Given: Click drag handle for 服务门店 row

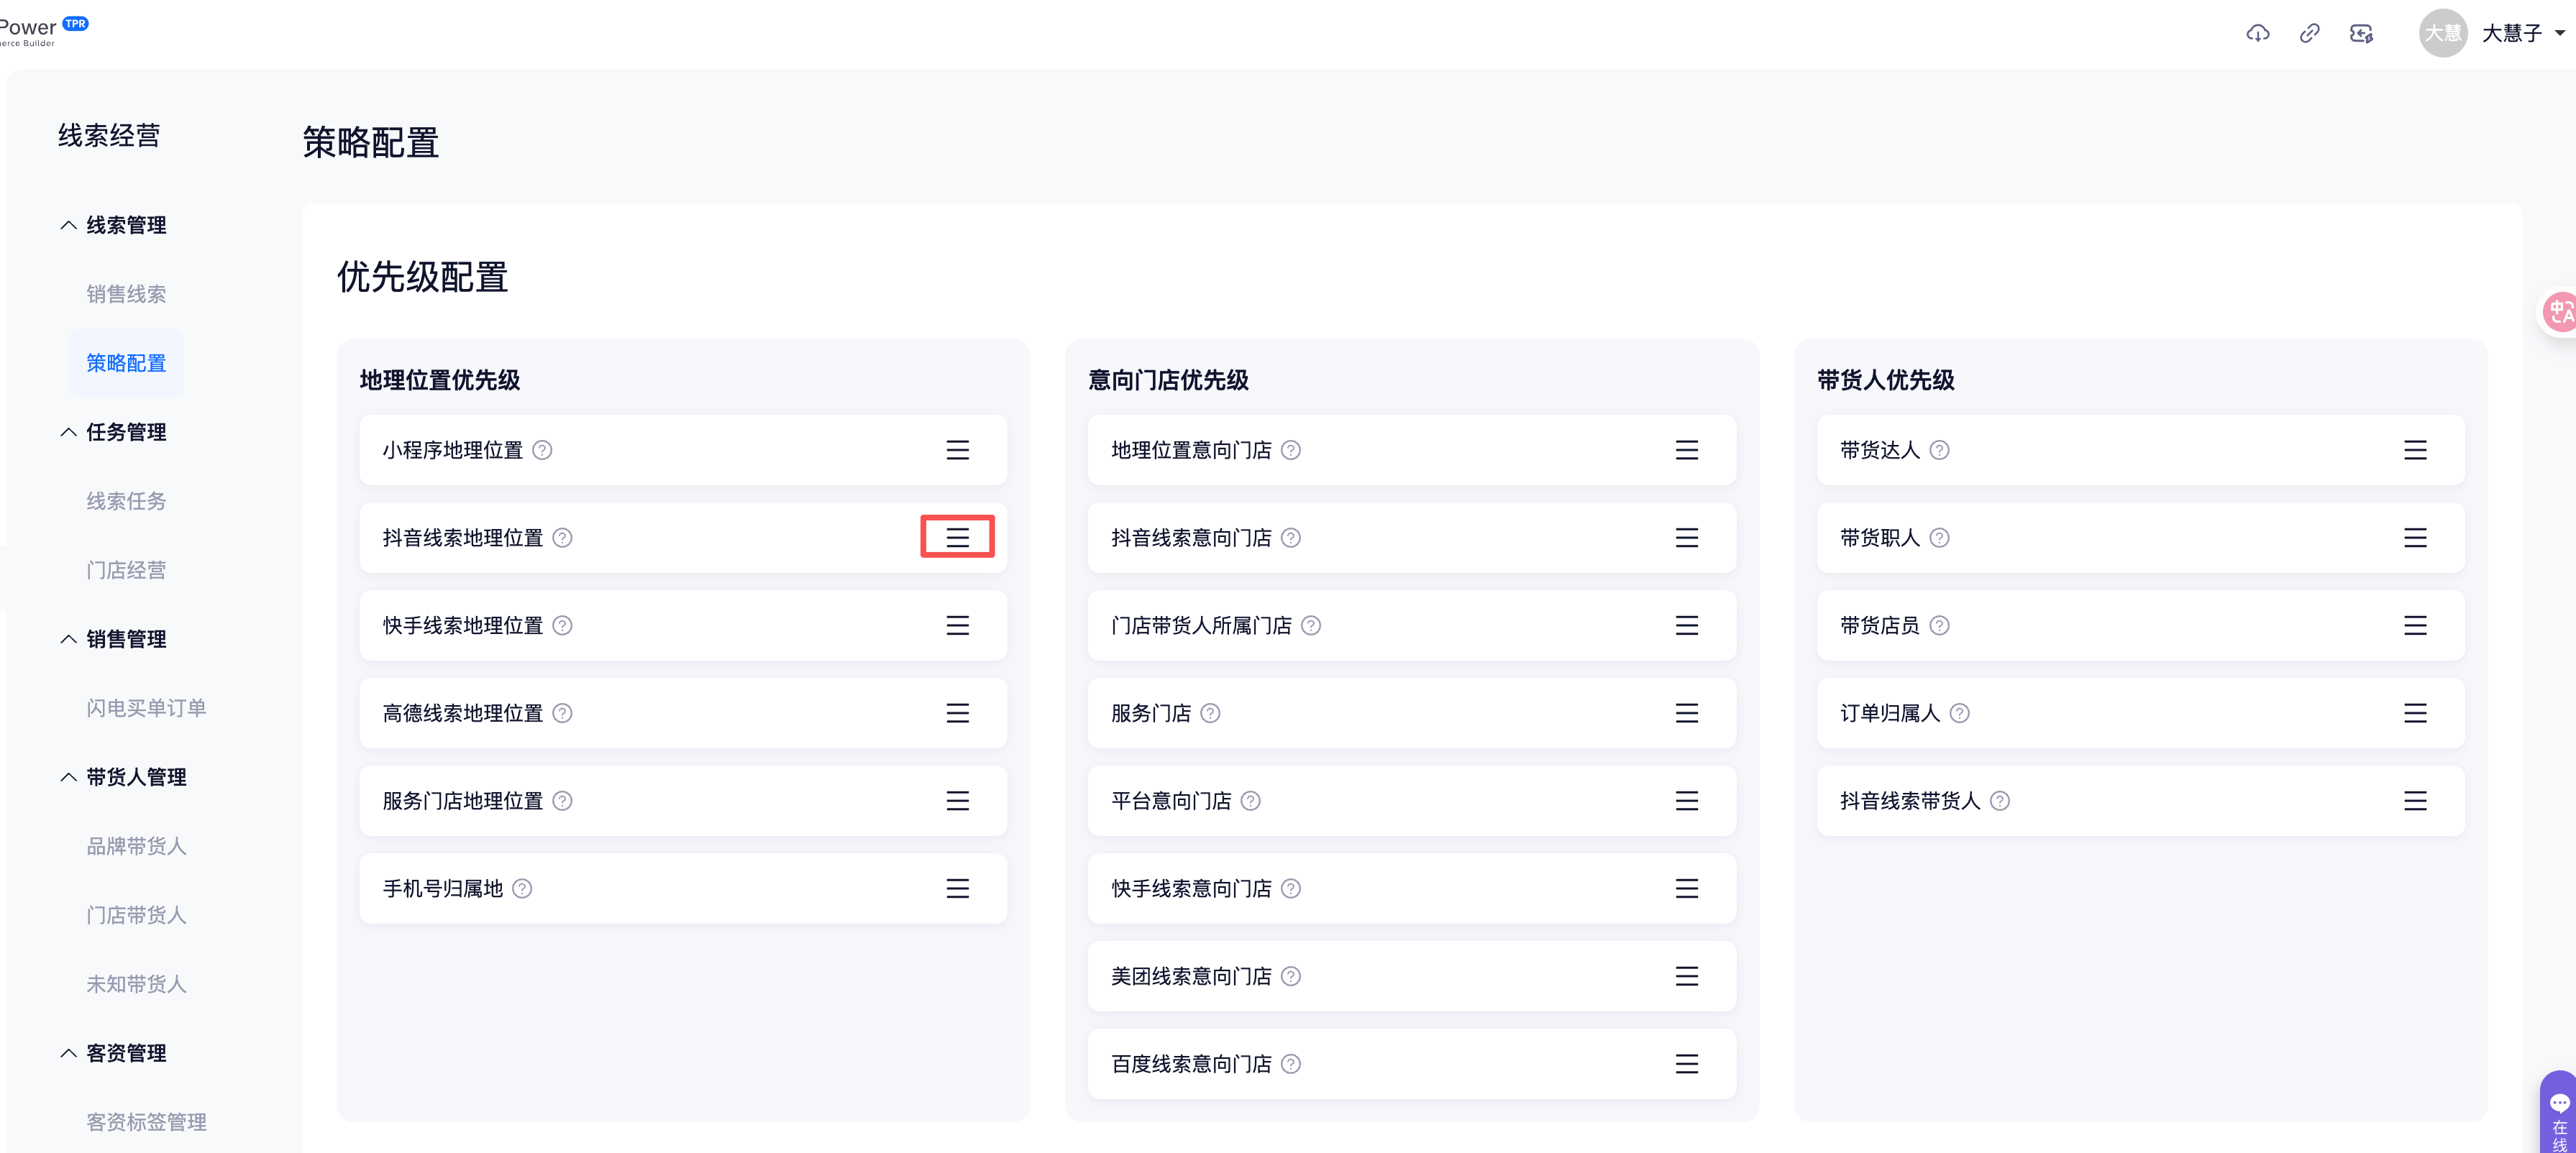Looking at the screenshot, I should click(1686, 713).
